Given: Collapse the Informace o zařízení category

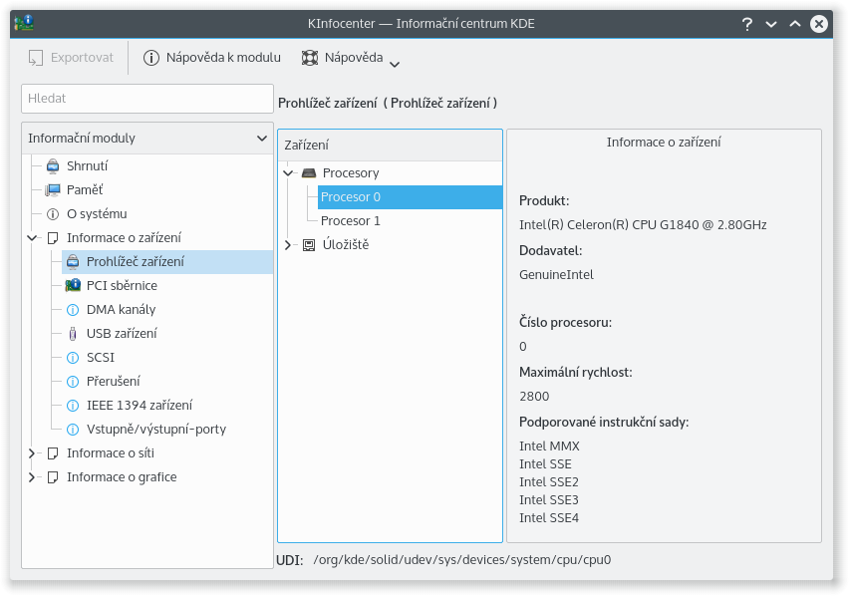Looking at the screenshot, I should coord(32,237).
